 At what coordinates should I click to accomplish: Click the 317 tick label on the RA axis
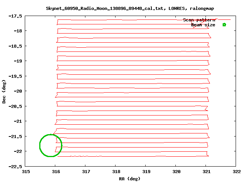point(86,172)
